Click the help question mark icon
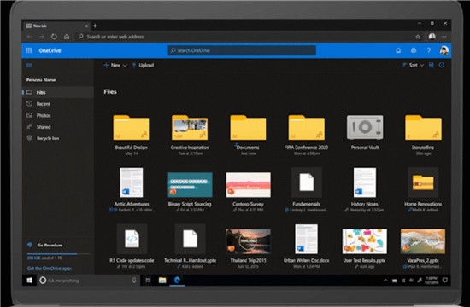The width and height of the screenshot is (470, 307). (429, 50)
